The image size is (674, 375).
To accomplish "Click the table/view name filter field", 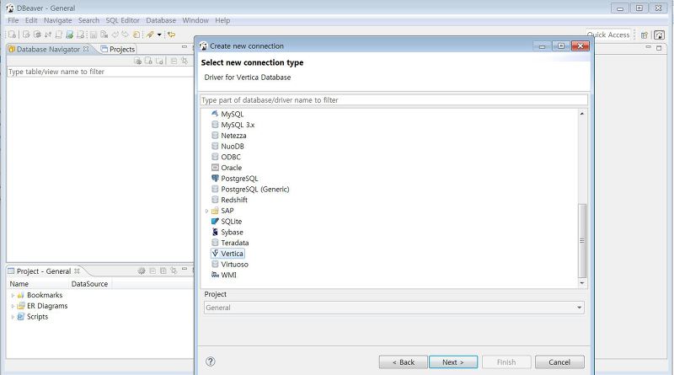I will (99, 72).
